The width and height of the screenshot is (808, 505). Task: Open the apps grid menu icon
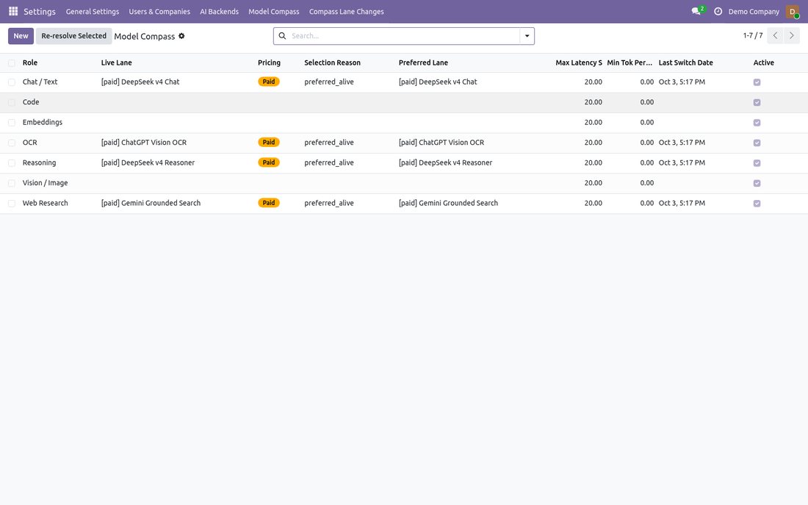click(13, 11)
